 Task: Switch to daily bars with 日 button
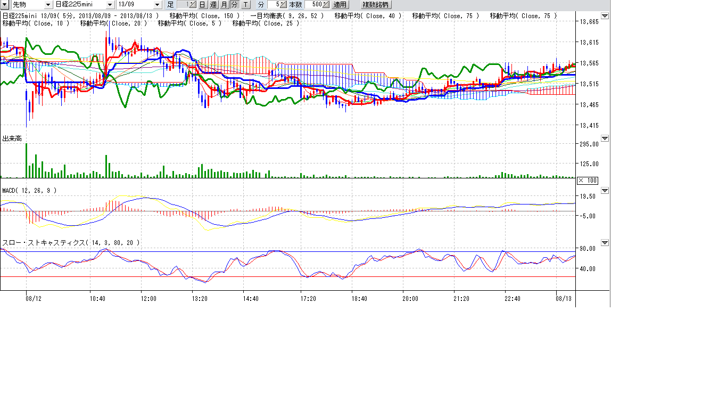tap(203, 4)
